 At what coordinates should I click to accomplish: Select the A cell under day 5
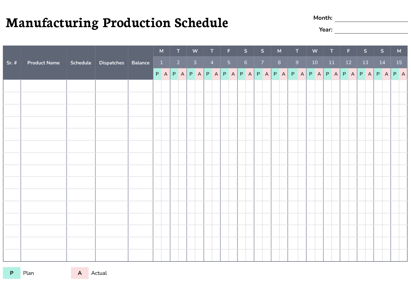coord(233,74)
